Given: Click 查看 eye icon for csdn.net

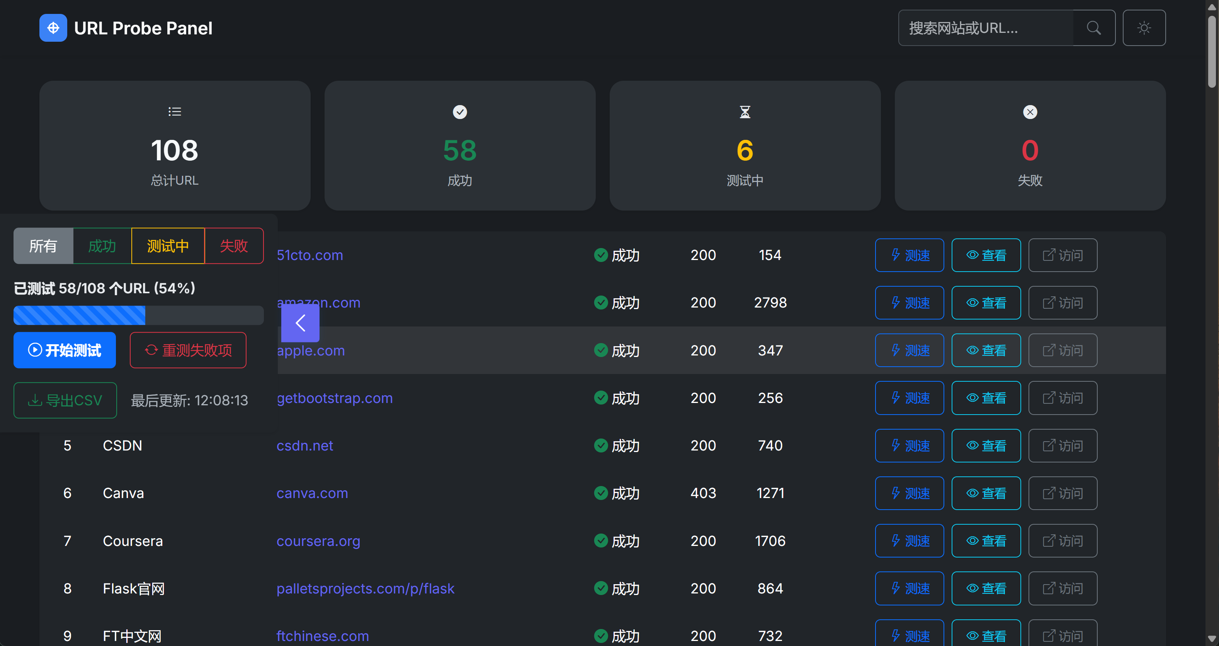Looking at the screenshot, I should (x=986, y=445).
